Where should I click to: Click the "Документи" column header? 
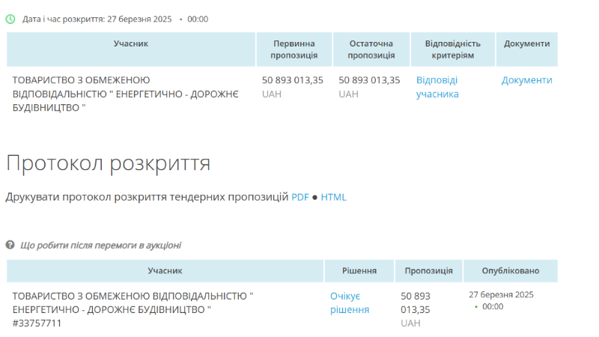pyautogui.click(x=526, y=44)
